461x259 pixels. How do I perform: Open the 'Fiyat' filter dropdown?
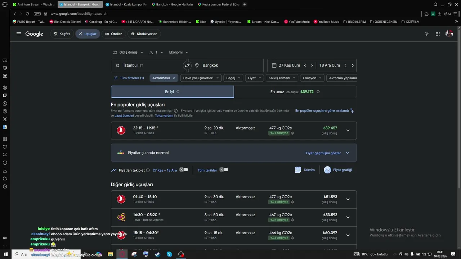255,78
